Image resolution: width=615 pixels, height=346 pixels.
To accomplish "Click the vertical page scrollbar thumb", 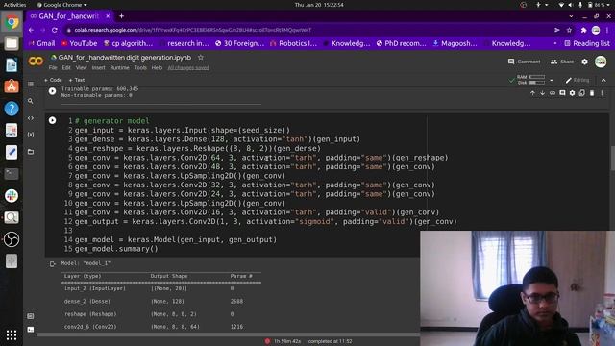I will (612, 159).
